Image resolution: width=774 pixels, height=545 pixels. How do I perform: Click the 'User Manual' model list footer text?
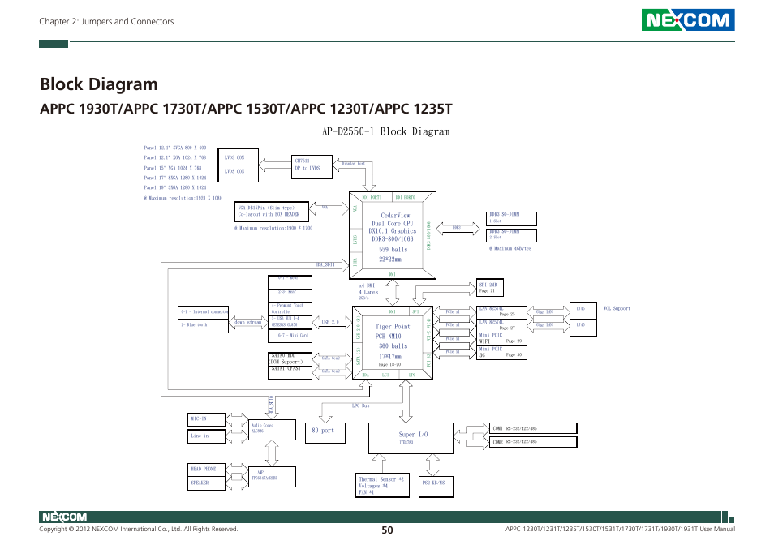[620, 530]
